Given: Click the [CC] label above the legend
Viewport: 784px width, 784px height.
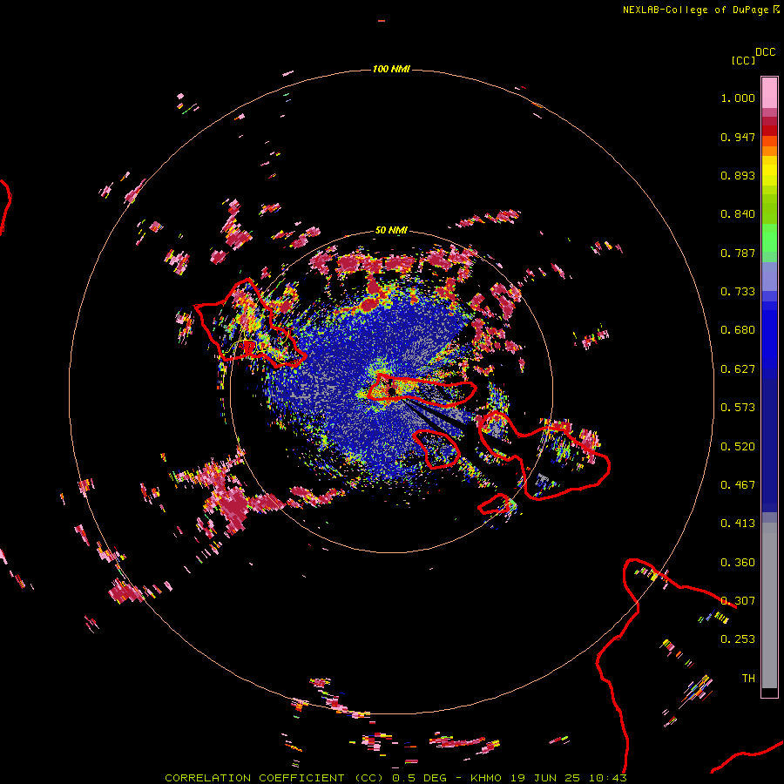Looking at the screenshot, I should pyautogui.click(x=743, y=60).
